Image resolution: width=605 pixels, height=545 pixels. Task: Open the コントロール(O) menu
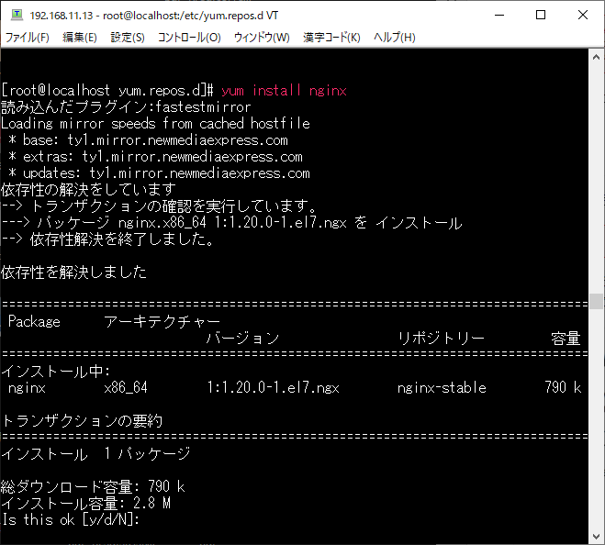[189, 38]
